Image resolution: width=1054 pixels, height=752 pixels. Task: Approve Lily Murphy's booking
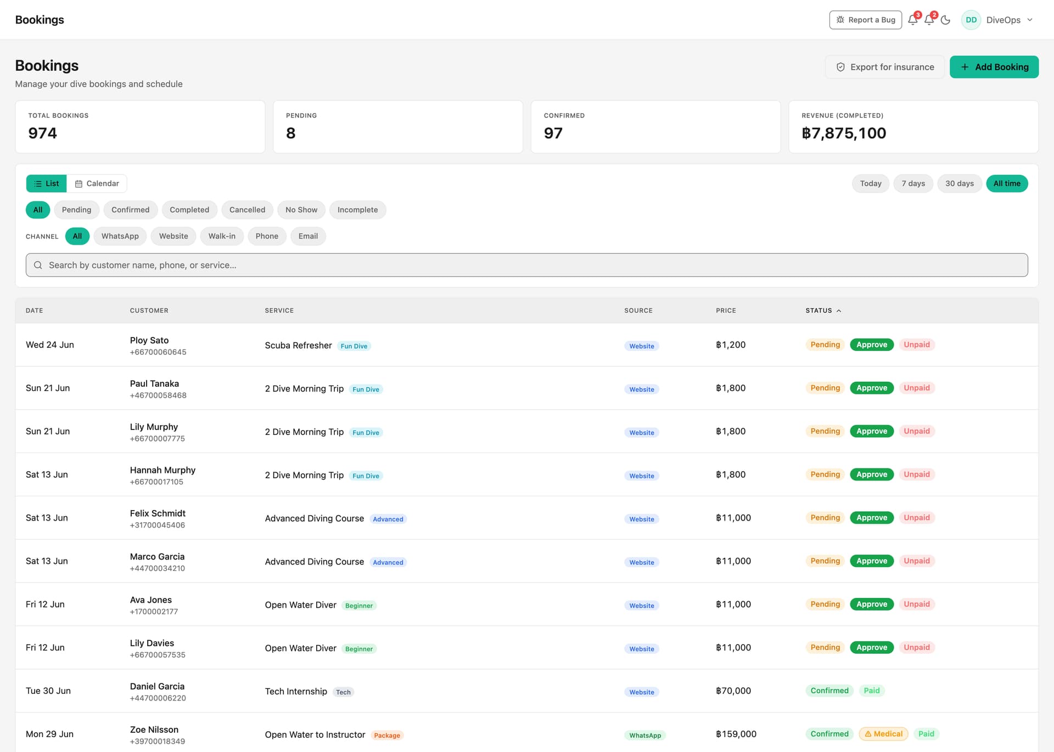click(x=871, y=432)
